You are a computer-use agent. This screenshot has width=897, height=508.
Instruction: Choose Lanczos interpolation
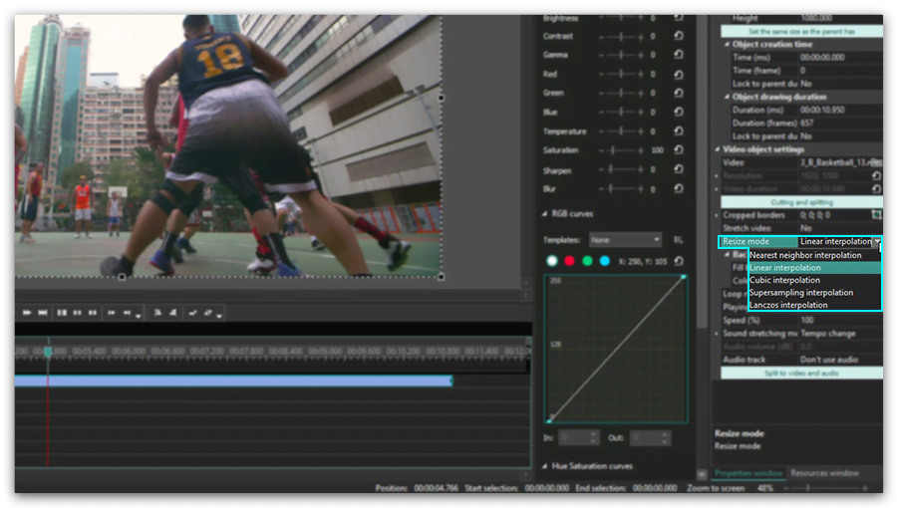pyautogui.click(x=814, y=305)
